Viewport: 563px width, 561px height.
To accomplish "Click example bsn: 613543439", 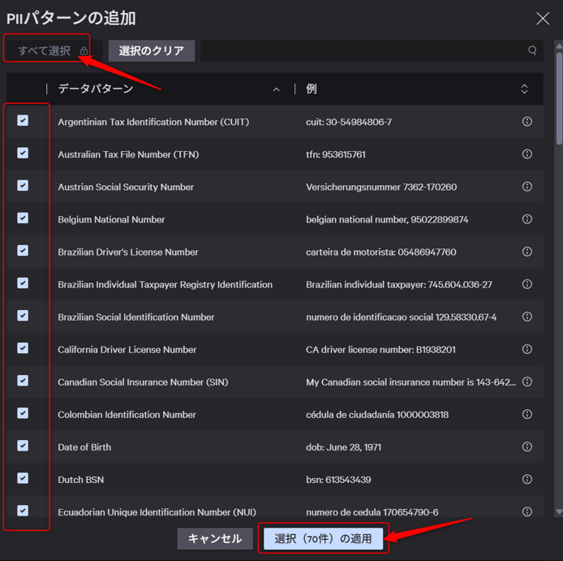I will tap(338, 480).
